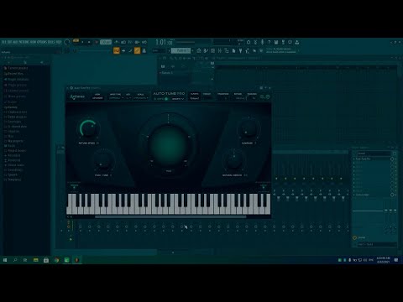Image resolution: width=403 pixels, height=302 pixels.
Task: Click the transport stop button
Action: [x=89, y=42]
